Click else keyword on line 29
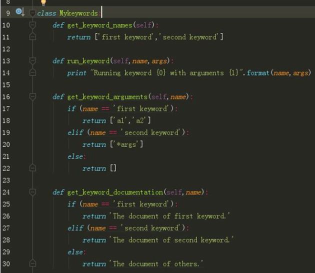 (x=75, y=252)
